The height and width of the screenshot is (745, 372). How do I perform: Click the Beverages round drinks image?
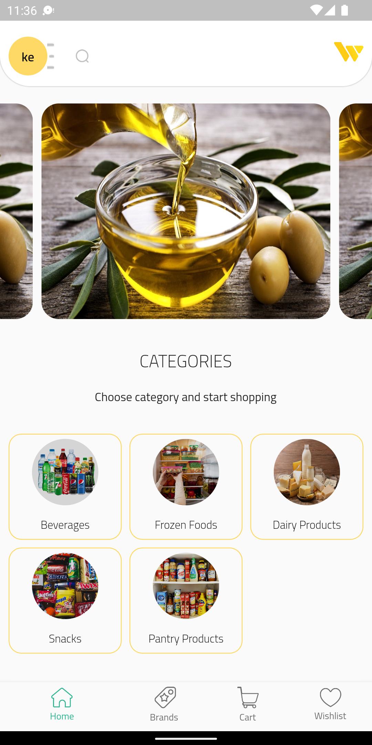point(65,472)
